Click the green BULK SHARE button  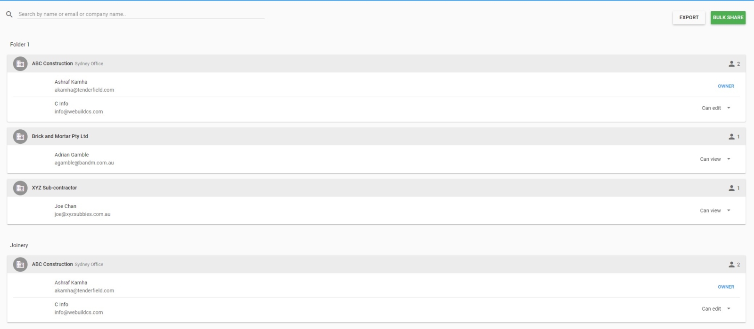tap(728, 17)
